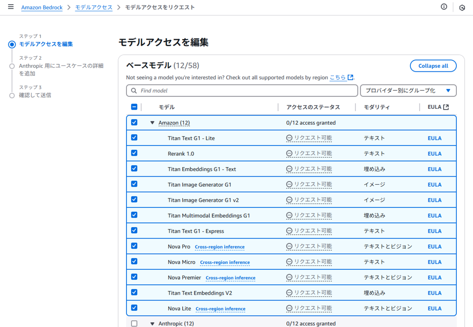The height and width of the screenshot is (327, 473).
Task: Collapse the Anthropic (12) group triangle
Action: pyautogui.click(x=152, y=323)
